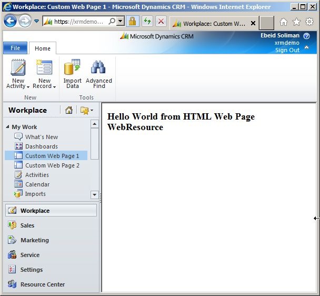Click the Sales area label
Image resolution: width=320 pixels, height=296 pixels.
tap(27, 225)
